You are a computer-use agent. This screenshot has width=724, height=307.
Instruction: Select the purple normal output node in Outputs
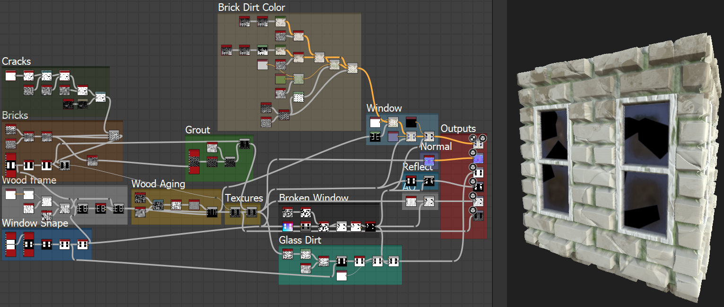pos(479,158)
